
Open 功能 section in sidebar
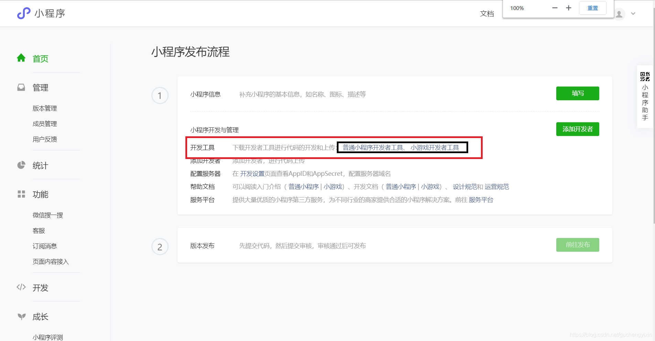click(40, 194)
